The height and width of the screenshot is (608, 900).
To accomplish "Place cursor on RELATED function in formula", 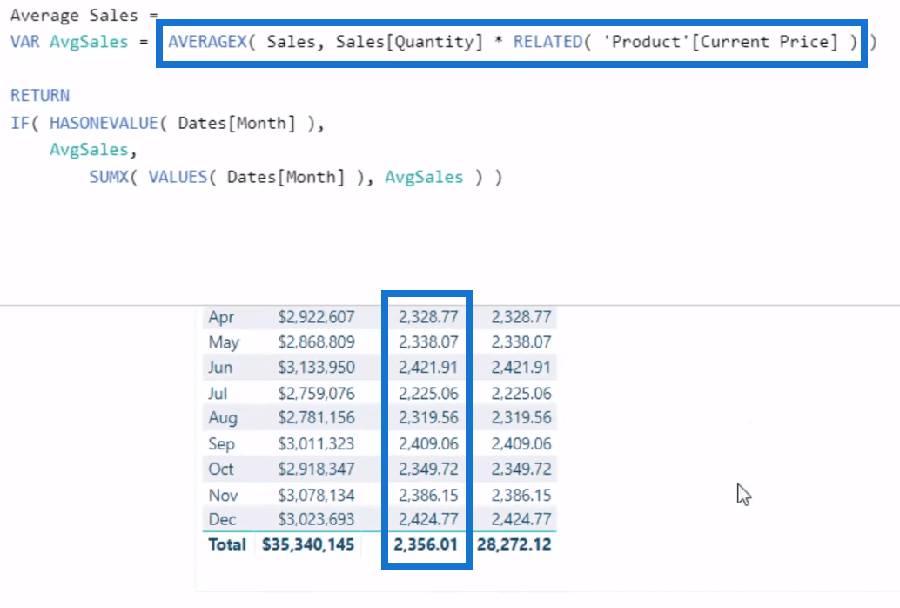I will 547,42.
